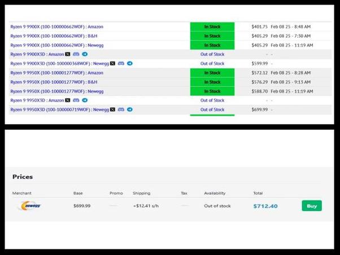Open the Ryzen 9 9950X Amazon listing link
Viewport: 340px width, 255px height.
(x=57, y=73)
